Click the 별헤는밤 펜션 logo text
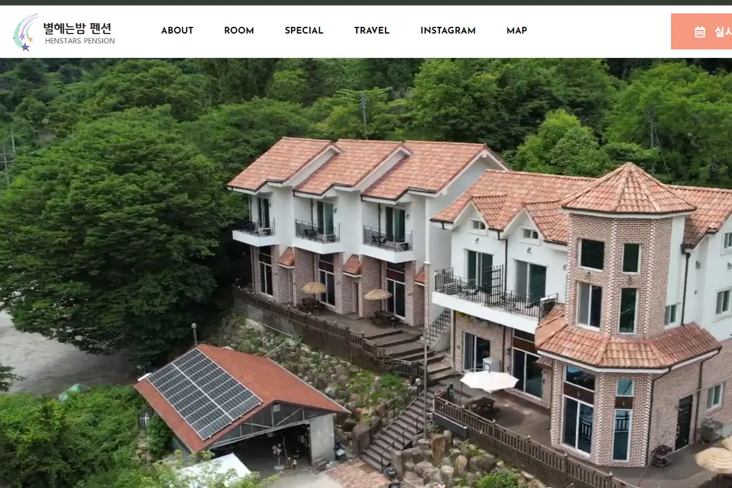732x488 pixels. 77,28
